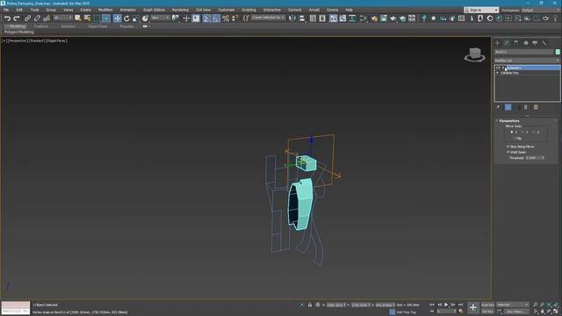Toggle Spinner Snap in the toolbar
This screenshot has width=562, height=316.
click(234, 18)
